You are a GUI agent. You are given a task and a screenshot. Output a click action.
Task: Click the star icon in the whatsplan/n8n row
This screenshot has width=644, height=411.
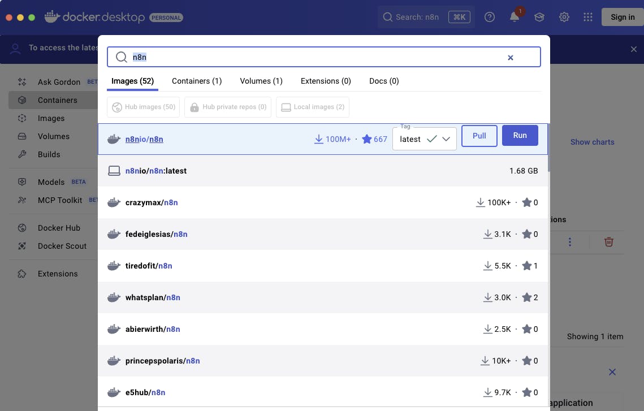(x=526, y=297)
